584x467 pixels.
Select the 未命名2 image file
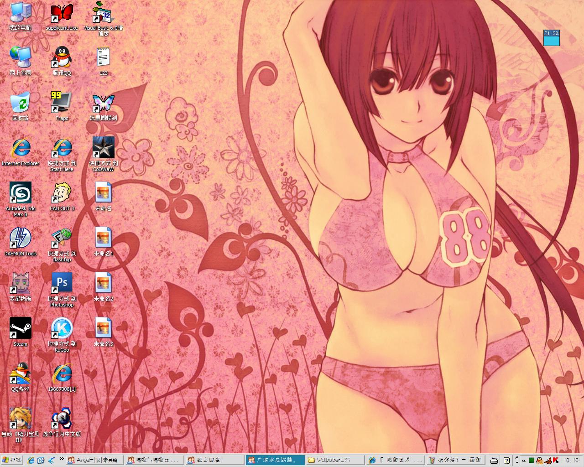[x=103, y=287]
